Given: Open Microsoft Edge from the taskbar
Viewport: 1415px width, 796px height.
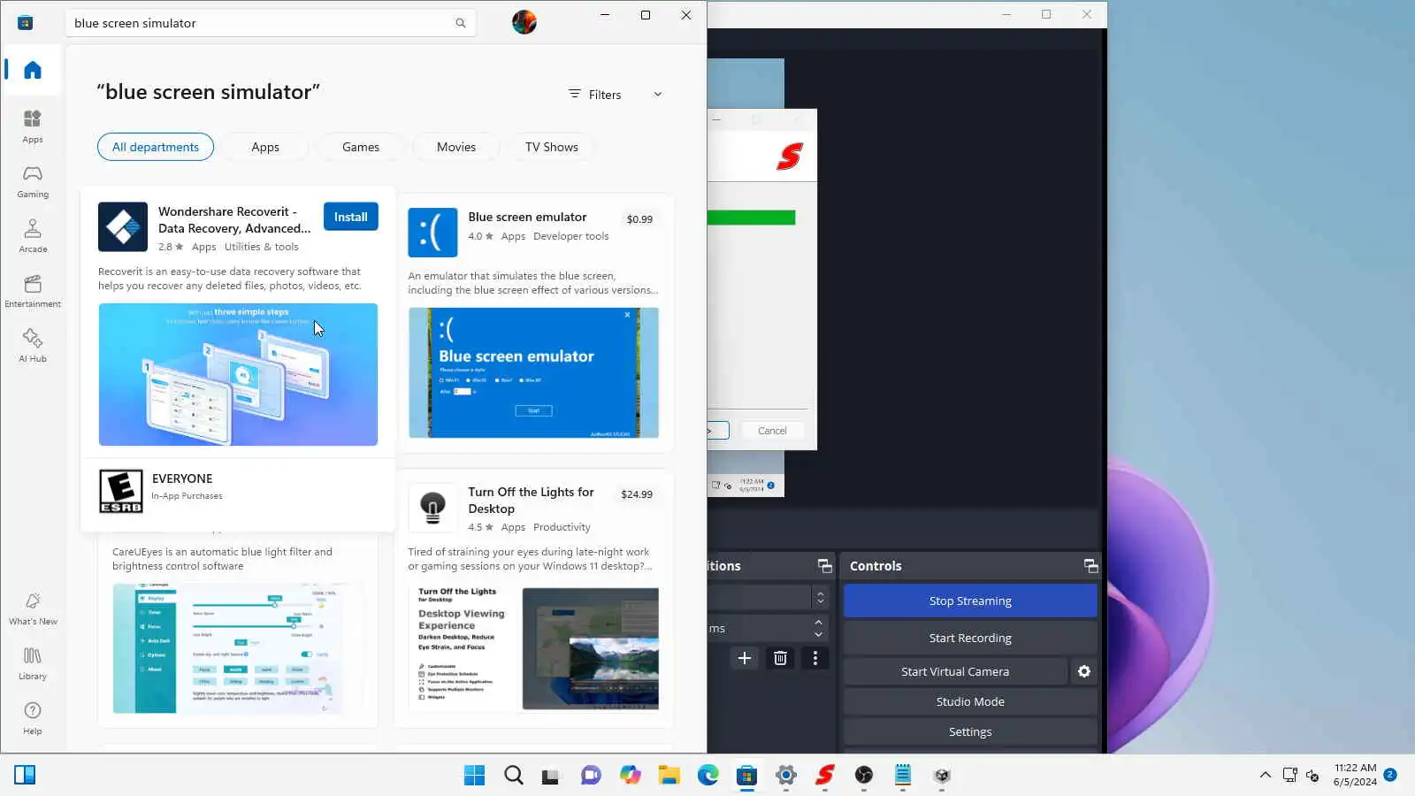Looking at the screenshot, I should coord(708,776).
